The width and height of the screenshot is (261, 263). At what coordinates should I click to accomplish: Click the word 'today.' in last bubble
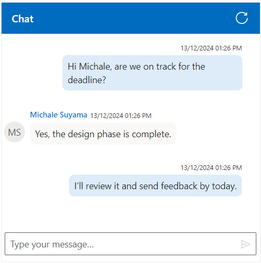point(224,186)
